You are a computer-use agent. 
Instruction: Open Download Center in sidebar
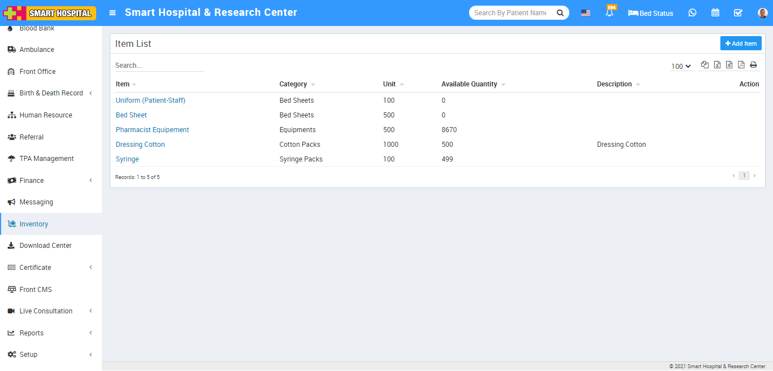pos(45,246)
